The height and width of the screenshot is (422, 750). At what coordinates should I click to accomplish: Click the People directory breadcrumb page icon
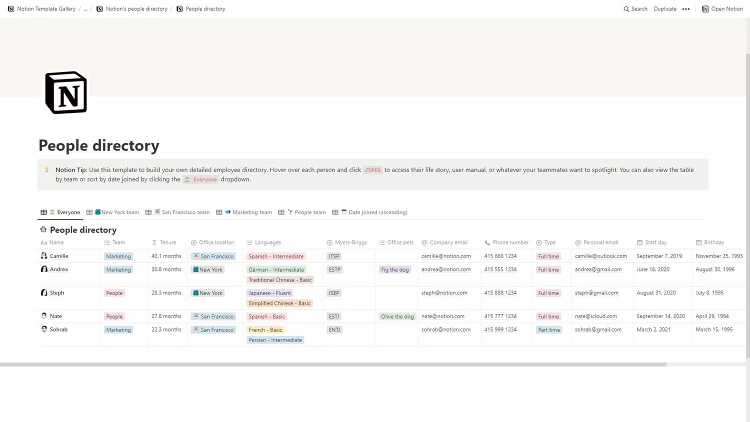click(x=179, y=9)
